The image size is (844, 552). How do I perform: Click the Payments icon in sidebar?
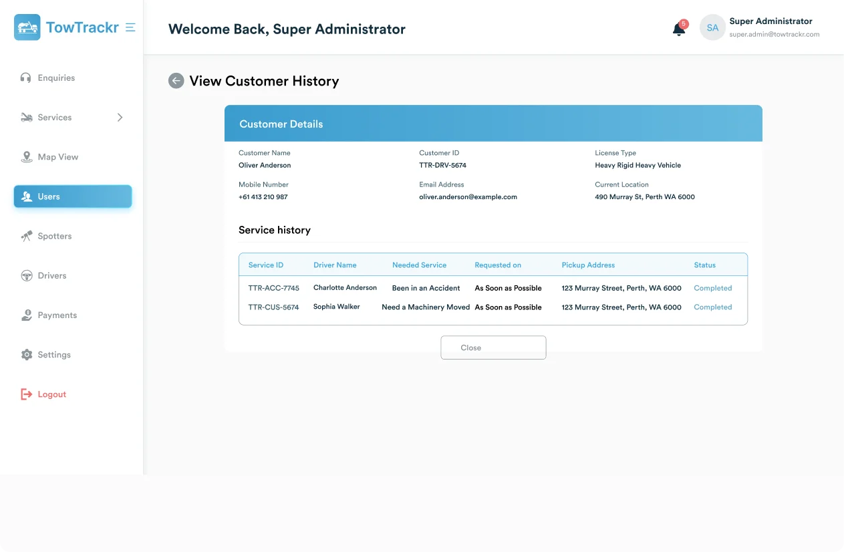coord(26,315)
